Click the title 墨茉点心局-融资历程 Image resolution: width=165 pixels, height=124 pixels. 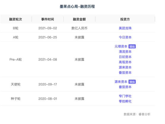tap(77, 7)
